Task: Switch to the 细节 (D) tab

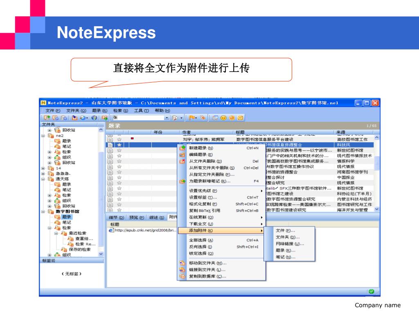Action: 116,218
